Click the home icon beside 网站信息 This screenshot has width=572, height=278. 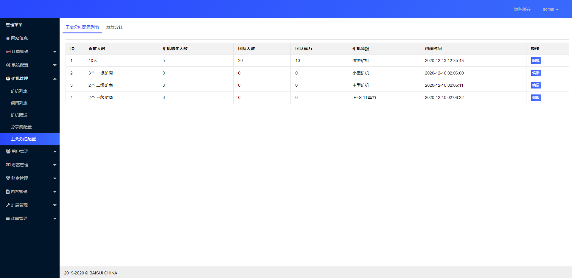8,38
